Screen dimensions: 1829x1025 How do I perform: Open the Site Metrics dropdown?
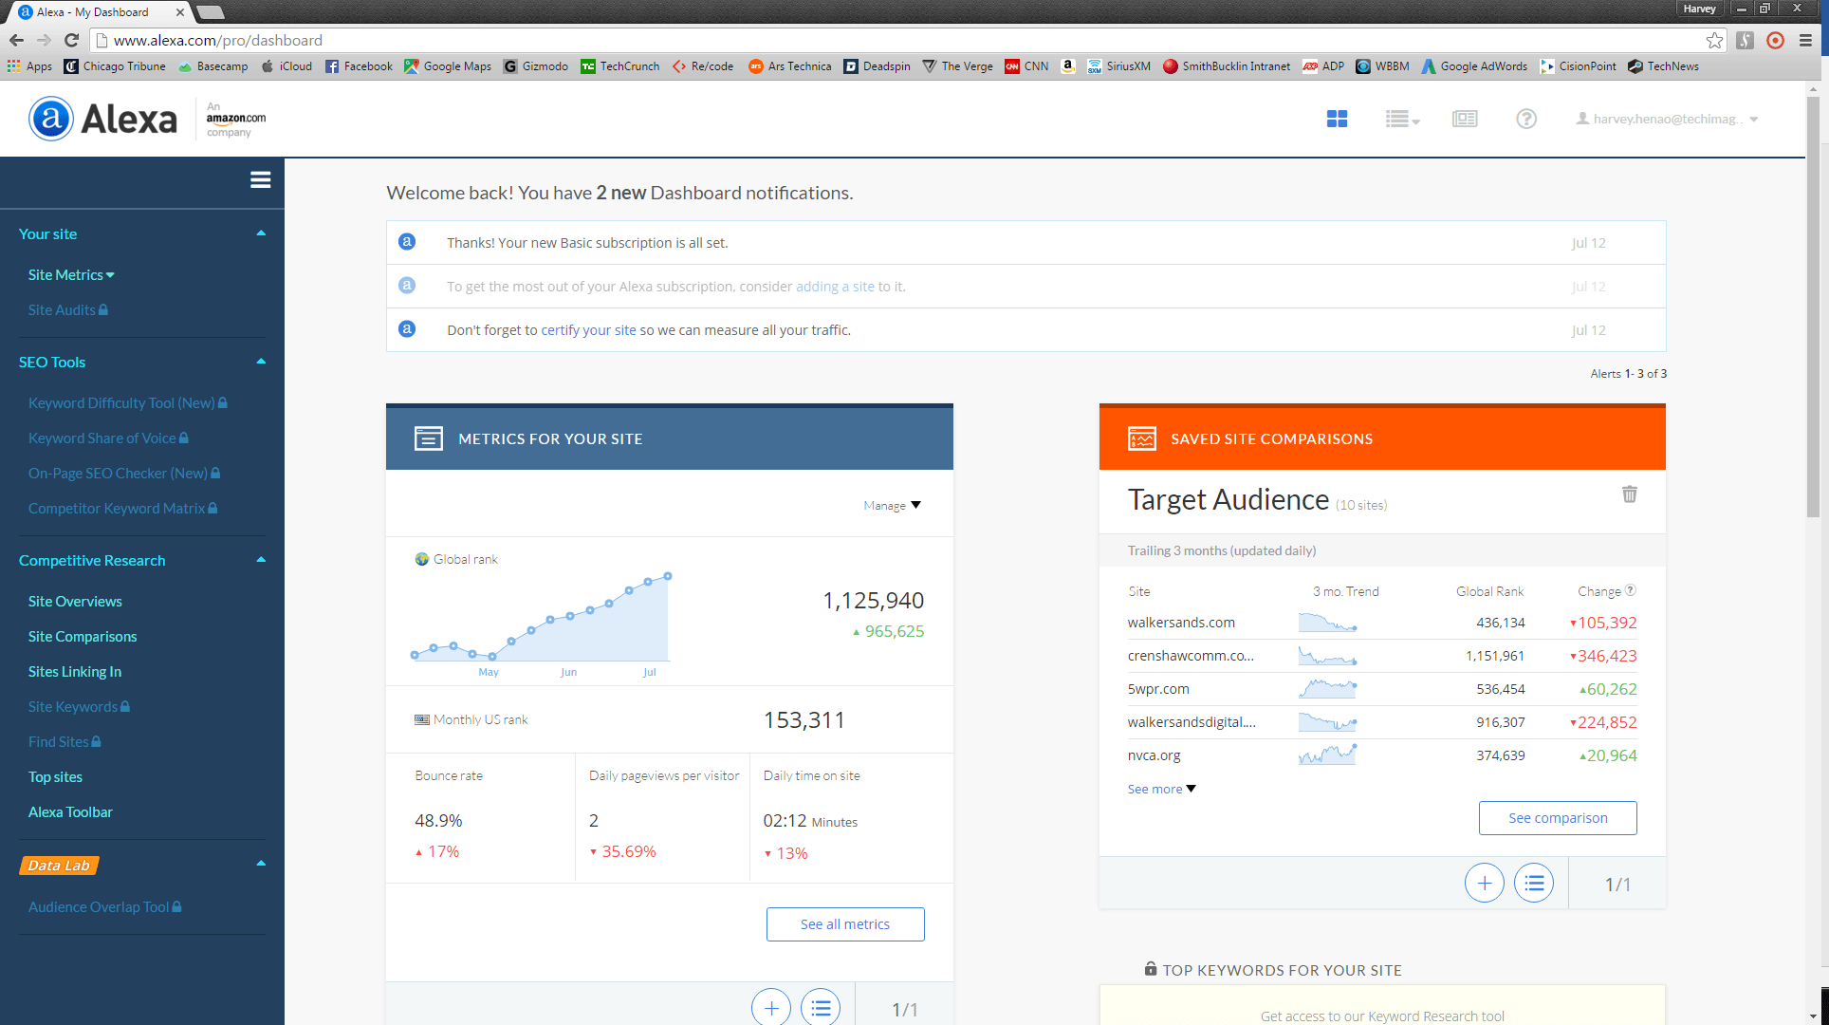click(71, 274)
